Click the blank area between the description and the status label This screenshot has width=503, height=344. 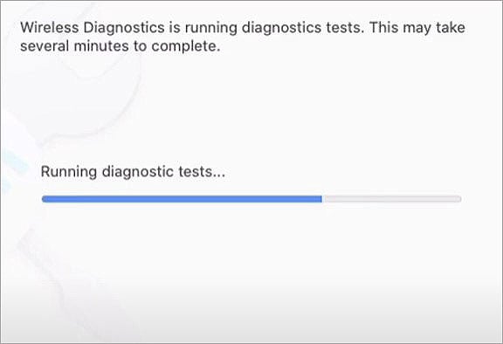click(251, 109)
